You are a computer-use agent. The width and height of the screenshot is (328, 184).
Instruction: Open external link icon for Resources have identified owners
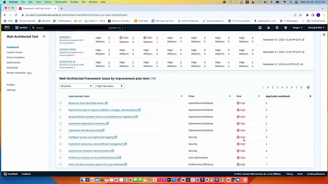[x=106, y=103]
